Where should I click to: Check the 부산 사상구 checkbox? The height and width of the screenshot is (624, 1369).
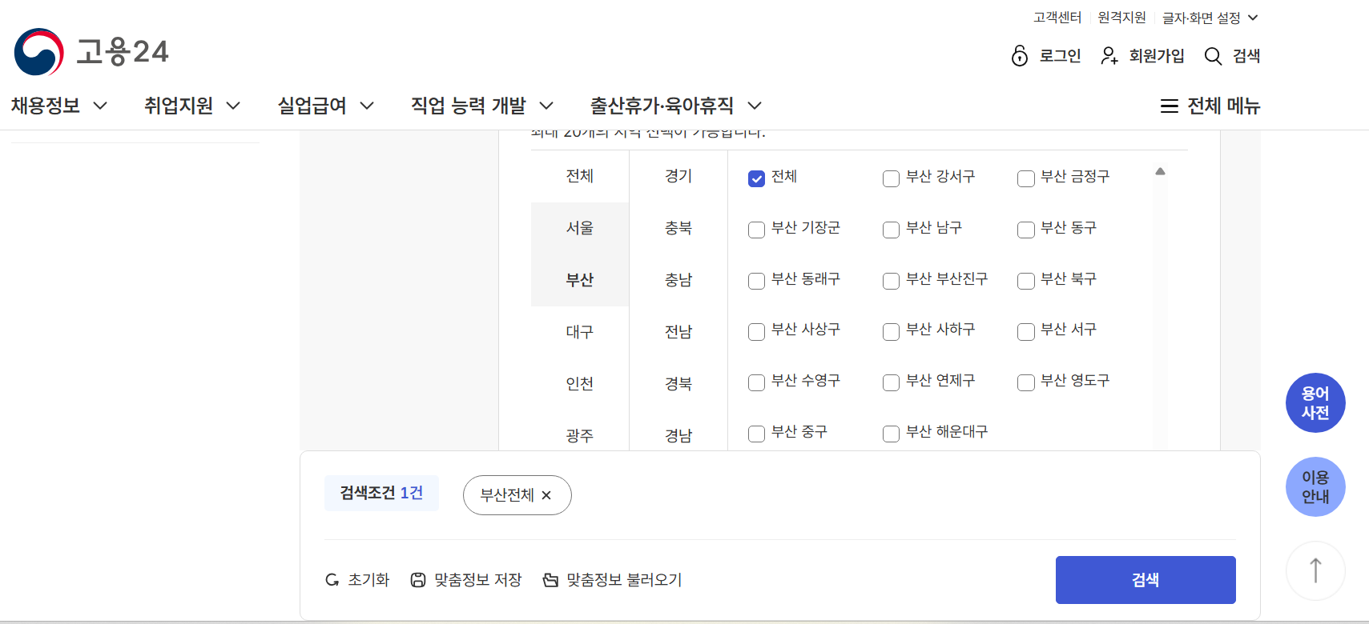click(x=756, y=331)
